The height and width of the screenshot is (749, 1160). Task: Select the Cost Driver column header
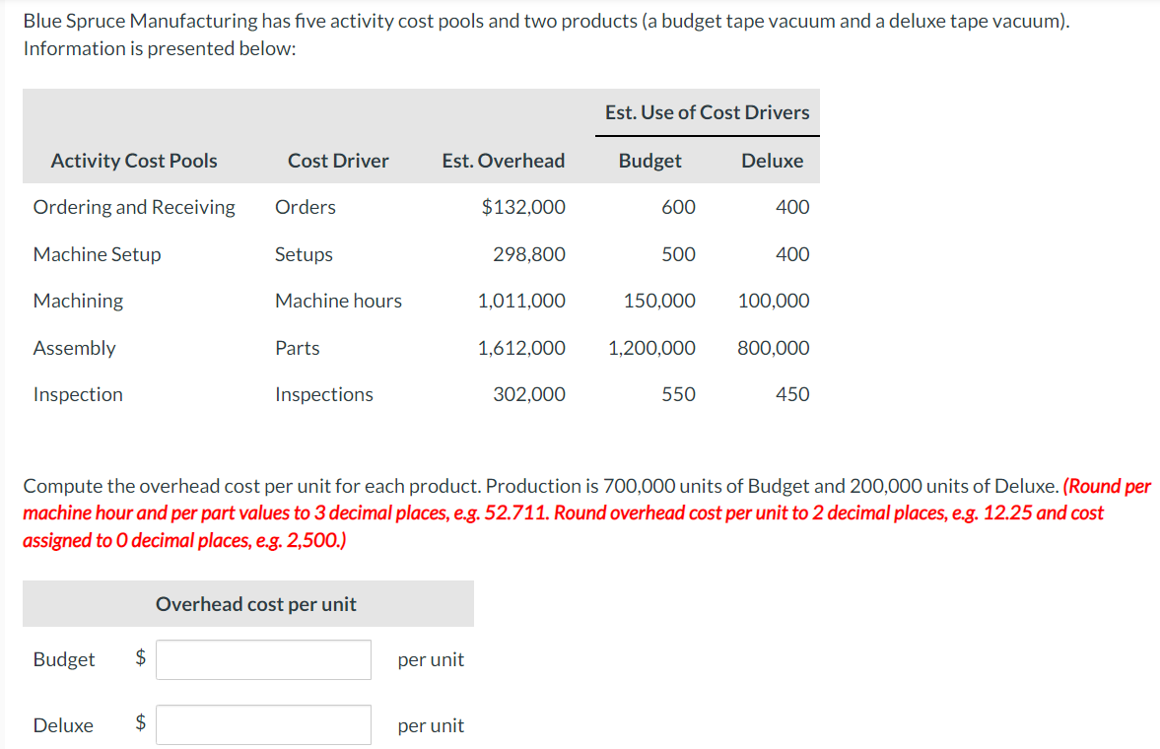coord(338,160)
